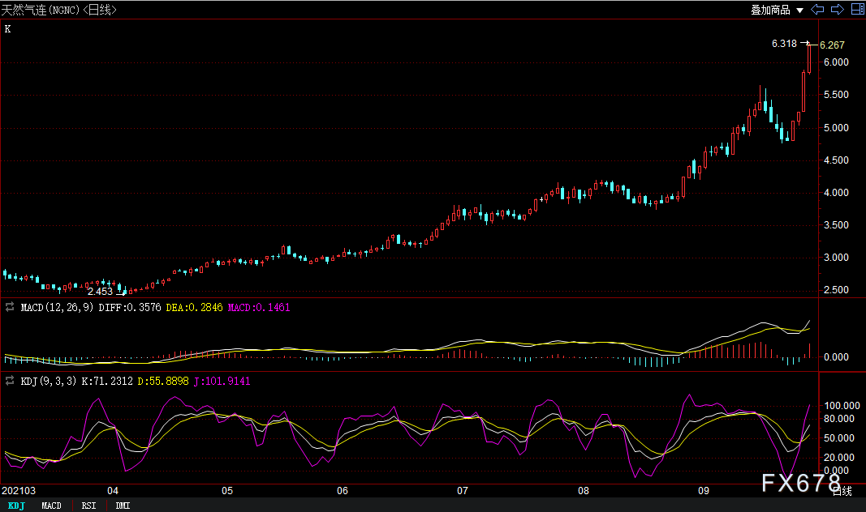
Task: Go to the next chart with the right arrow
Action: click(838, 10)
